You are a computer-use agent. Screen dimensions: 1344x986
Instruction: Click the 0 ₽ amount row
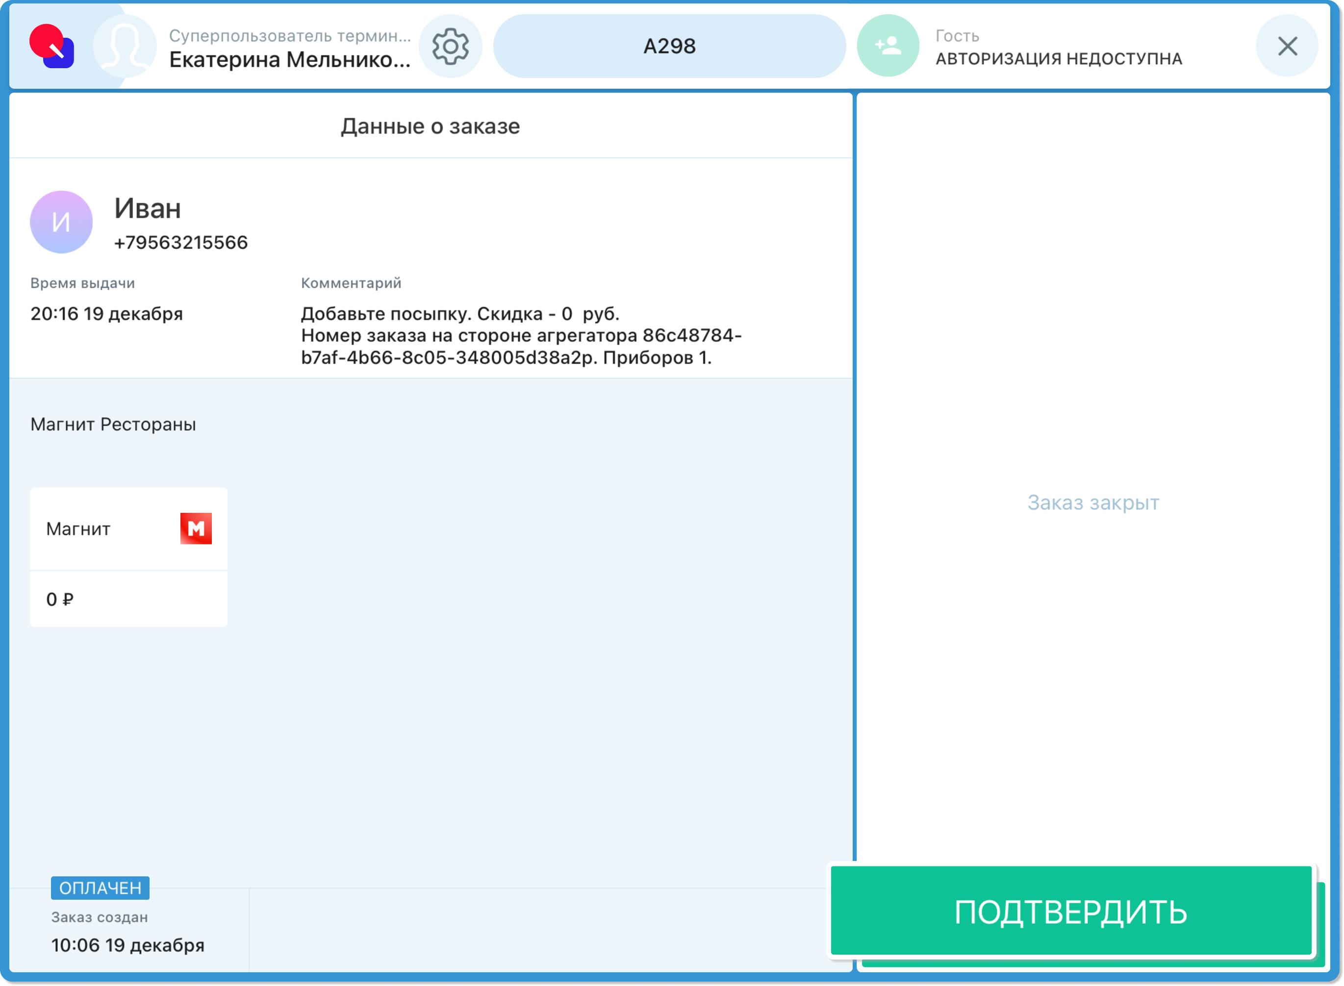pos(128,599)
